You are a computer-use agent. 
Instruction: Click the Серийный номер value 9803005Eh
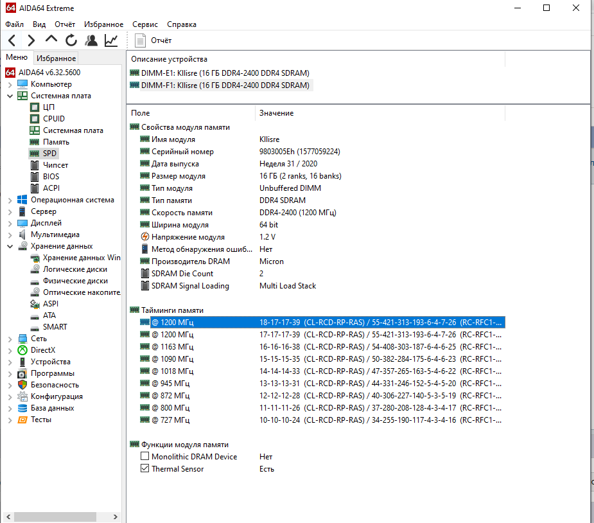click(300, 152)
